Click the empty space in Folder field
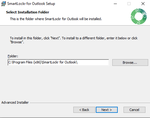 coord(93,63)
